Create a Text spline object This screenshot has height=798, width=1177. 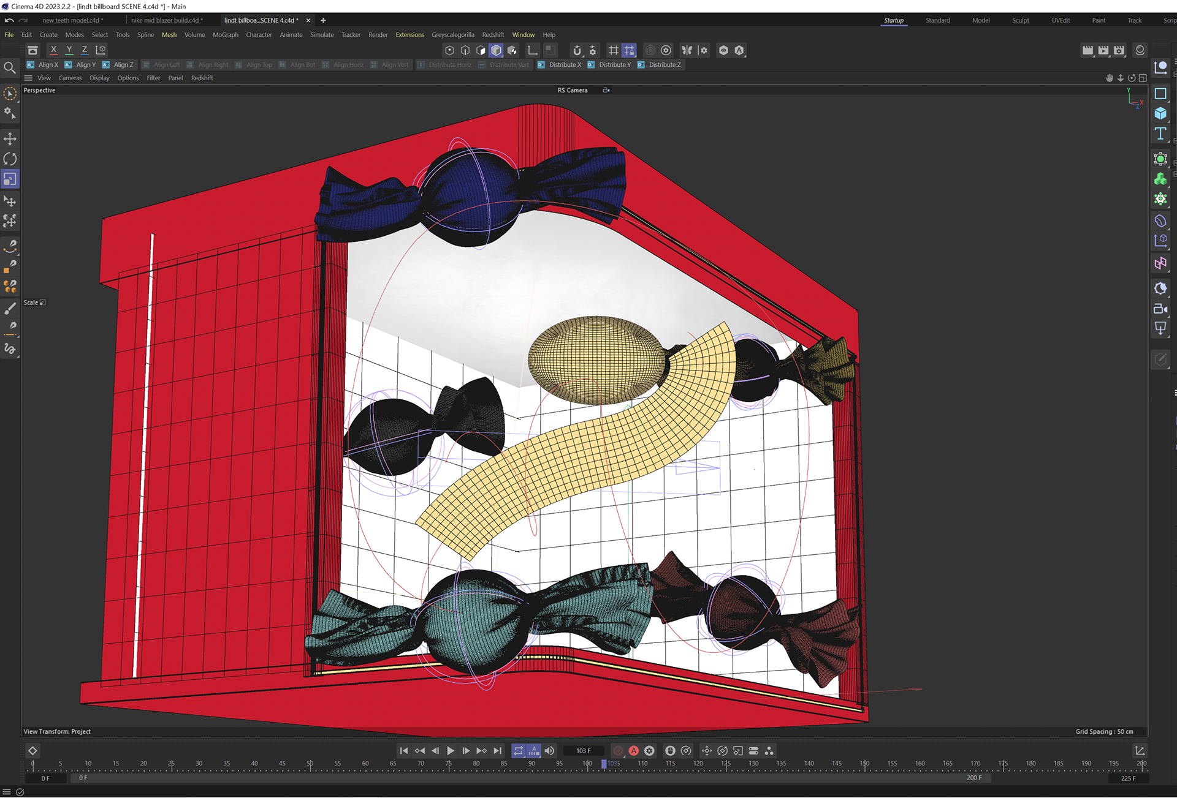(x=1160, y=134)
